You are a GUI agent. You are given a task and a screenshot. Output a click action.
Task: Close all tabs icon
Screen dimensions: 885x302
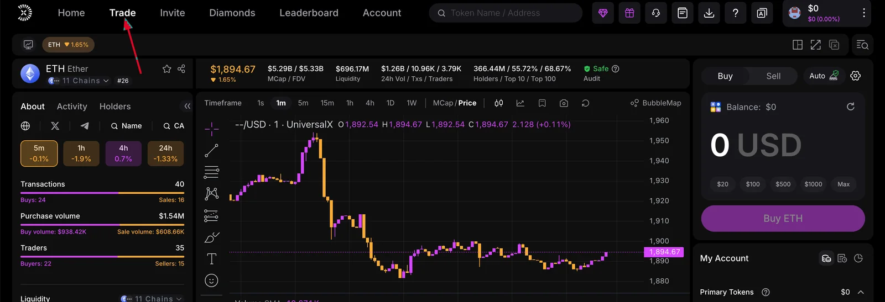tap(834, 45)
